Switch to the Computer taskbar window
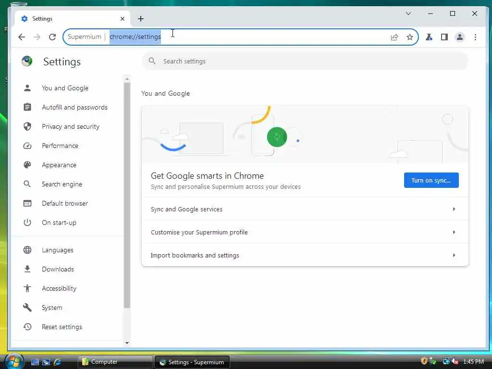Screen dimensions: 492x369 pos(115,362)
